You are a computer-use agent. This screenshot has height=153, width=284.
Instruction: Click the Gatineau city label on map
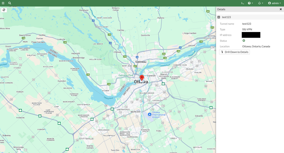tap(141, 62)
